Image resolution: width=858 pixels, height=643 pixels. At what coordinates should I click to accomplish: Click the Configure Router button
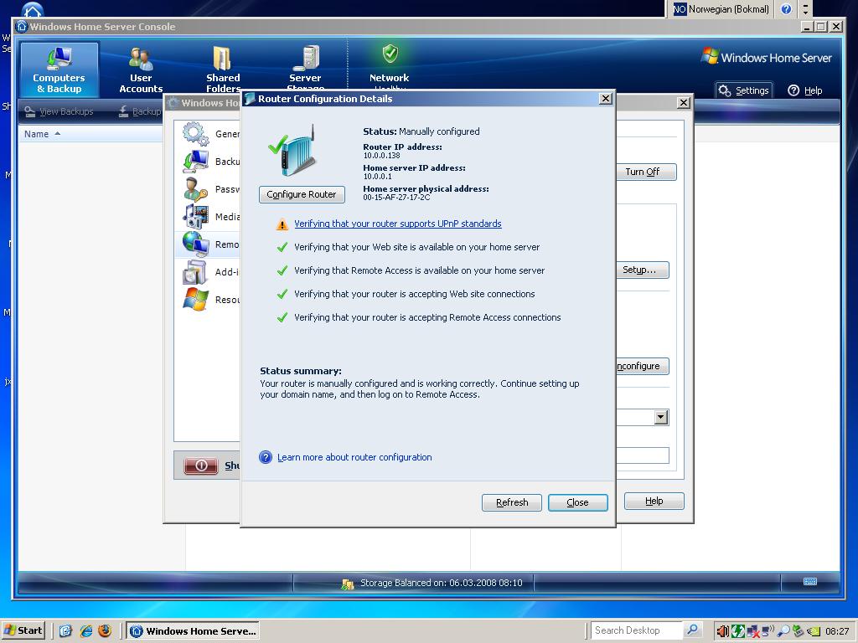302,194
